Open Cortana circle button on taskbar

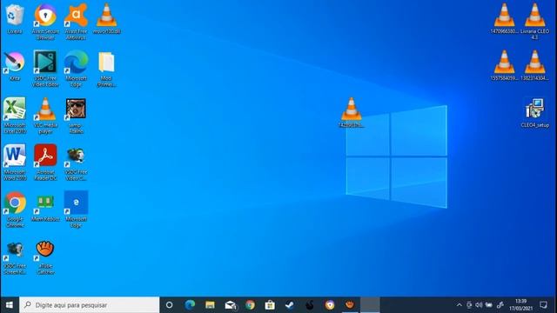point(170,305)
